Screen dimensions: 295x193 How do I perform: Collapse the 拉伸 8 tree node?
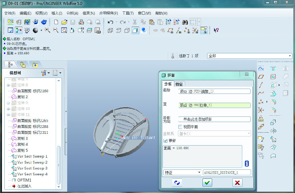tap(8, 85)
